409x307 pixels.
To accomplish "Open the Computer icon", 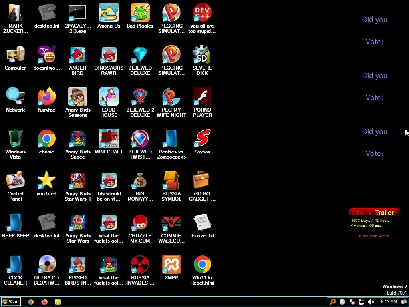I will click(16, 58).
